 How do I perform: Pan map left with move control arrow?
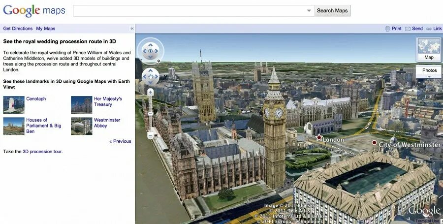(x=144, y=76)
